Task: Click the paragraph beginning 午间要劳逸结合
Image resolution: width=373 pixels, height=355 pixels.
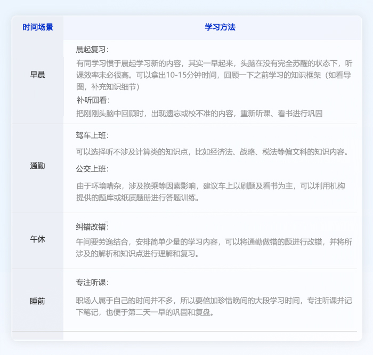Action: [213, 248]
